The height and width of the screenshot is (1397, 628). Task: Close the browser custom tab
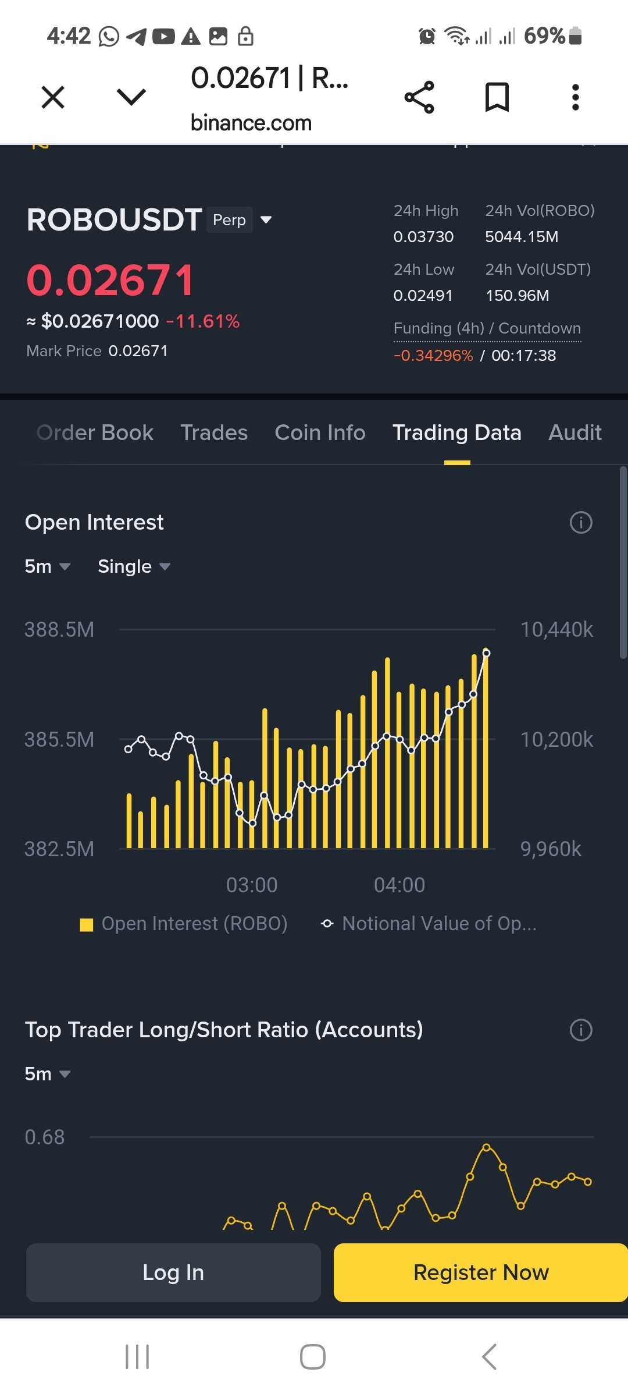pyautogui.click(x=53, y=97)
